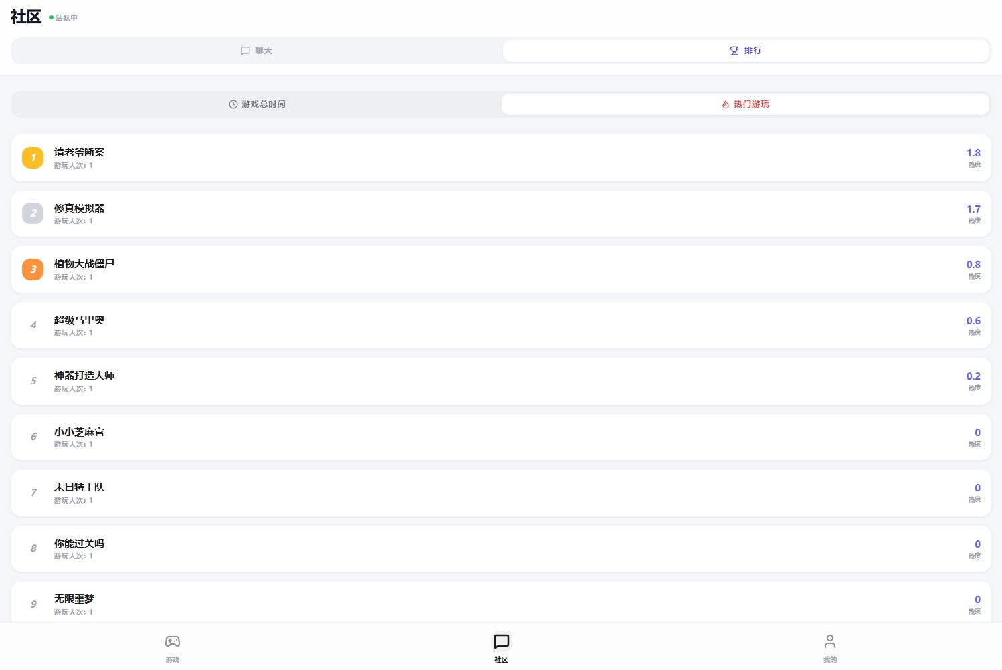Click the 小小芝麻官 game title

pos(79,432)
